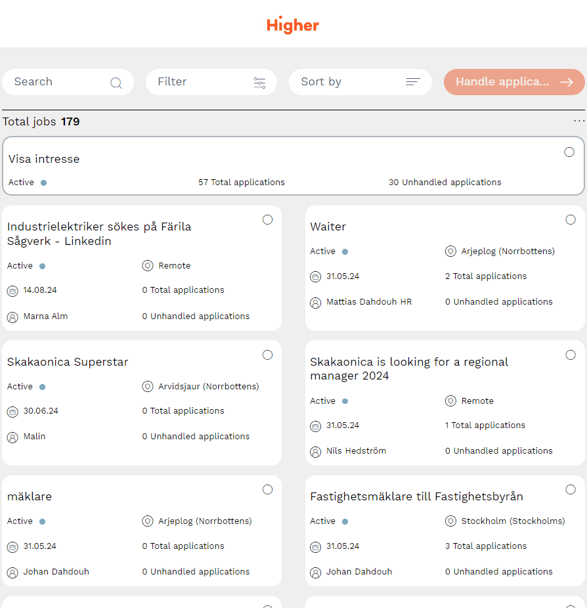Click the filter sliders icon
The width and height of the screenshot is (587, 608).
click(259, 83)
